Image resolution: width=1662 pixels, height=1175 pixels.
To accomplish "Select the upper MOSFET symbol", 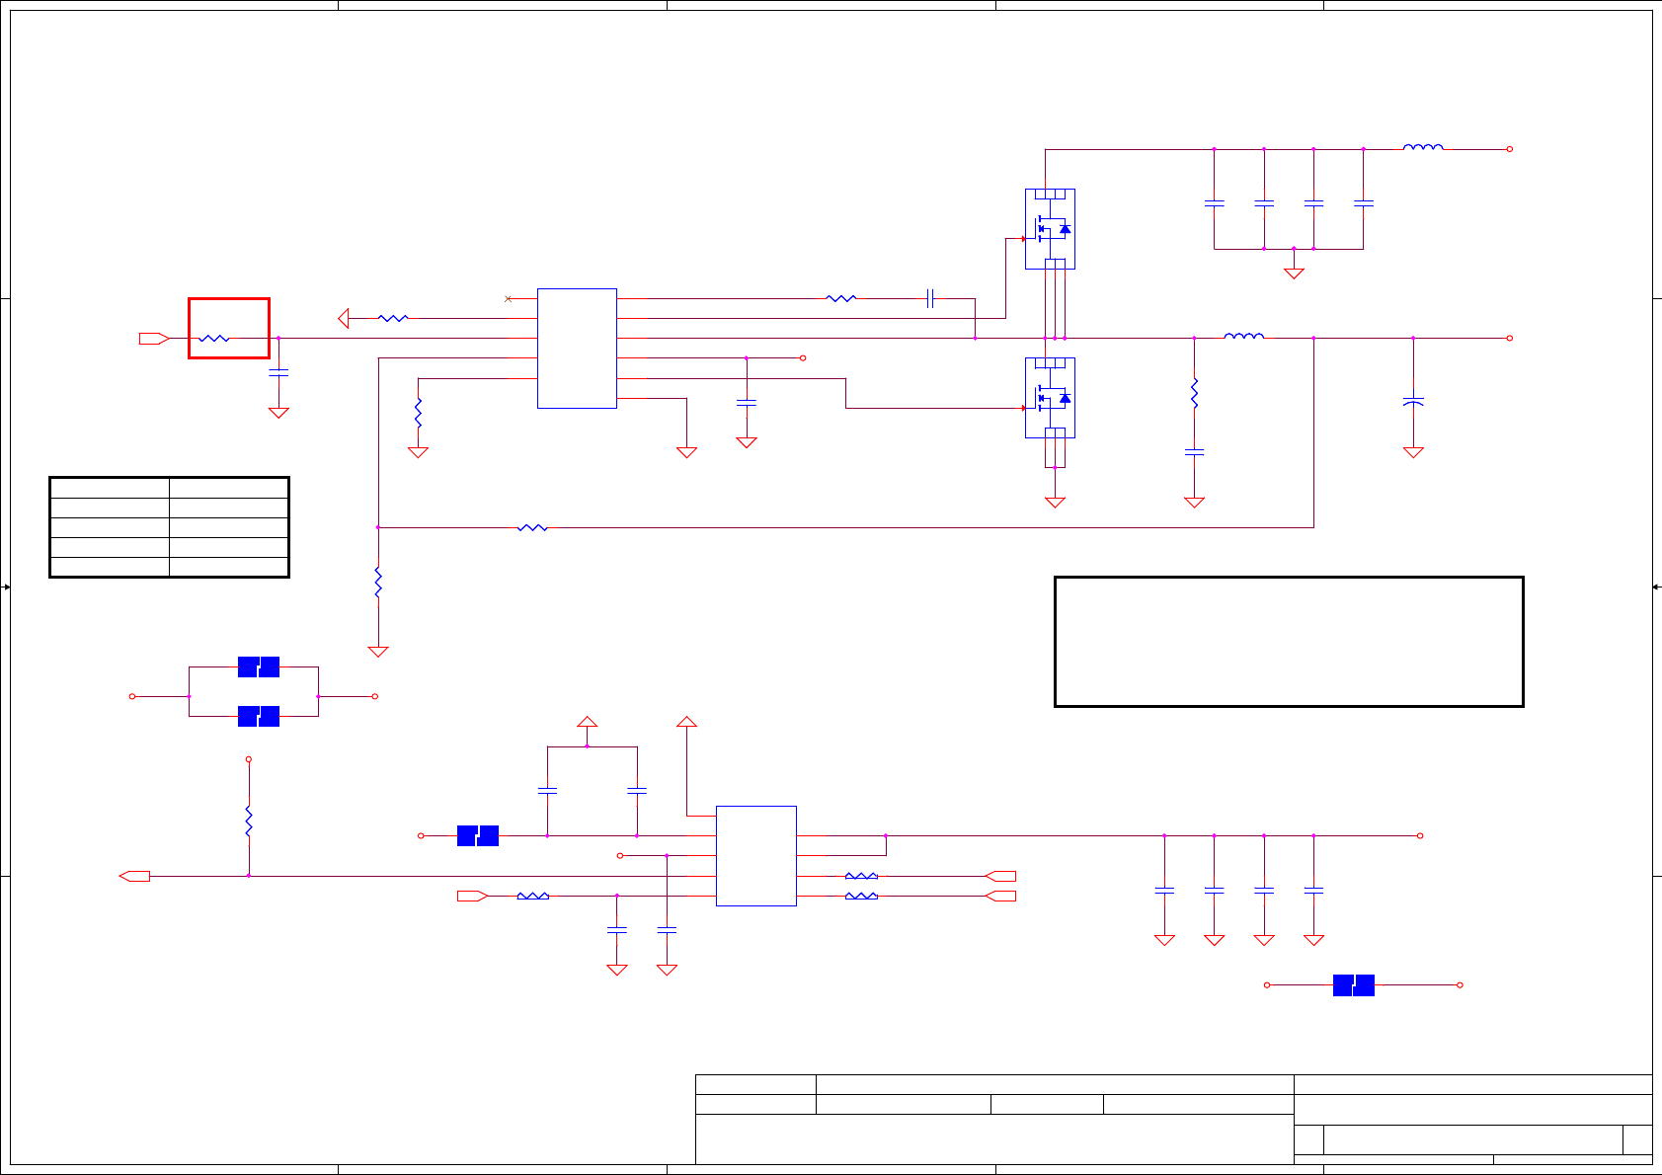I will click(x=1050, y=229).
